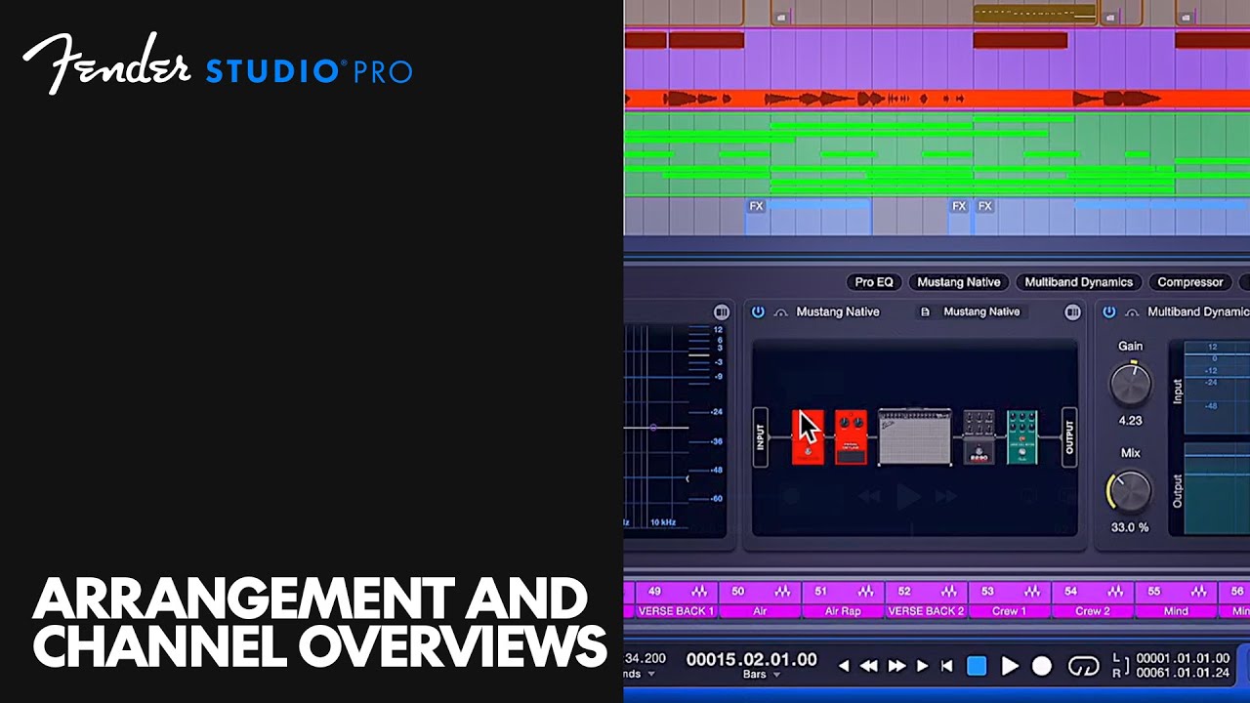The image size is (1250, 703).
Task: Select the orange audio waveform event
Action: [x=937, y=99]
